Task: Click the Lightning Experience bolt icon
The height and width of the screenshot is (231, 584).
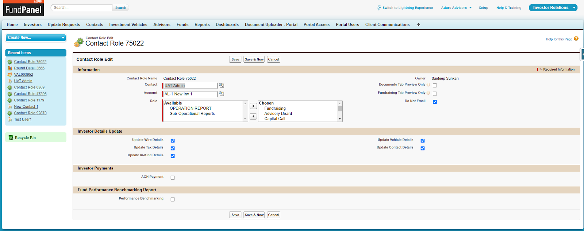Action: tap(379, 8)
